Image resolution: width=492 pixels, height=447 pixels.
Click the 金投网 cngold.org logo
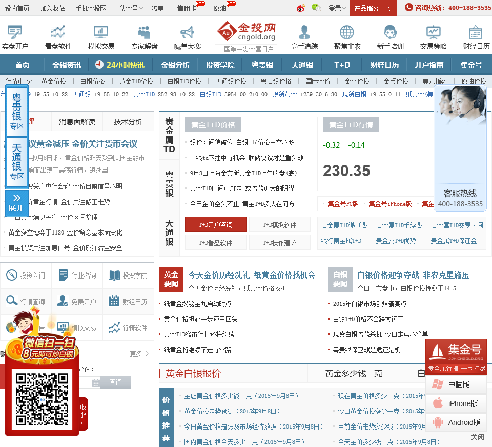click(247, 31)
